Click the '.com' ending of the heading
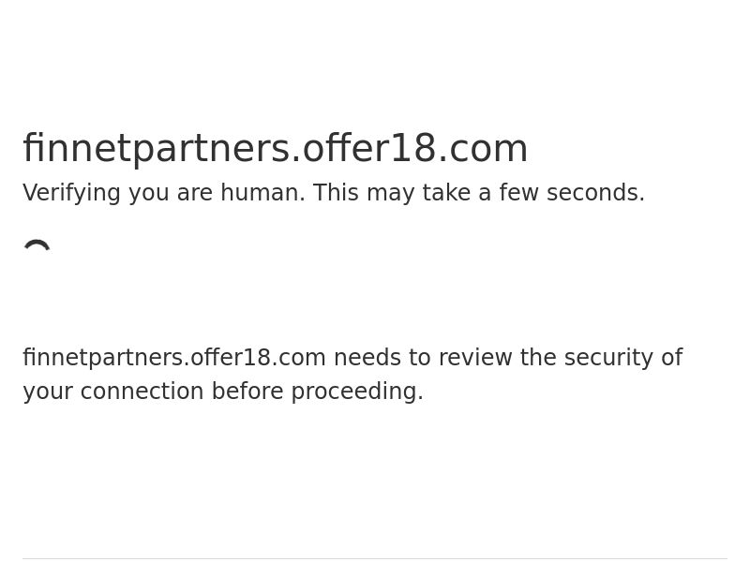Image resolution: width=750 pixels, height=562 pixels. click(x=483, y=149)
